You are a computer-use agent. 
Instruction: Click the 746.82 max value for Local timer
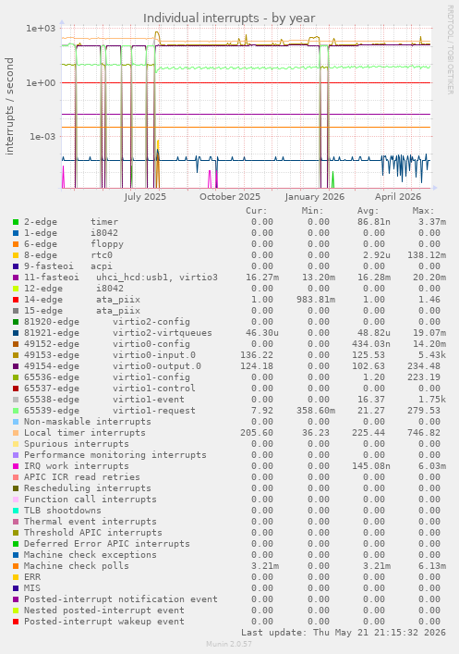pyautogui.click(x=424, y=433)
